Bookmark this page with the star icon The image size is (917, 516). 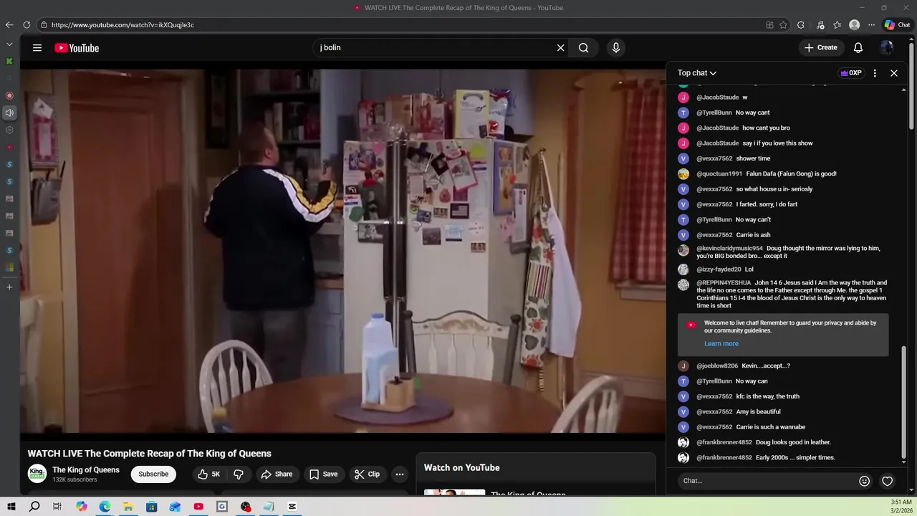[x=784, y=25]
